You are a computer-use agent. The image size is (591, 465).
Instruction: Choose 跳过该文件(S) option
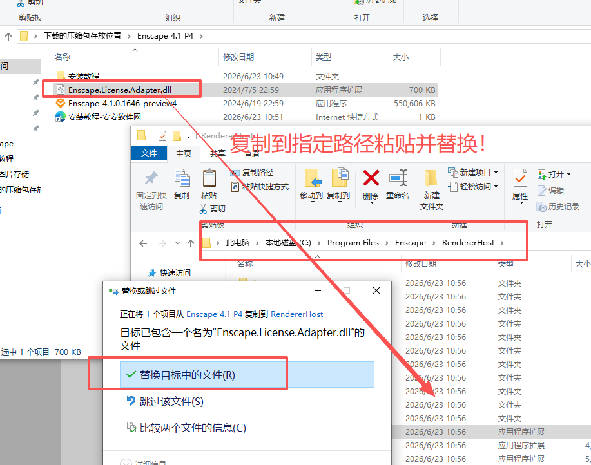click(x=171, y=401)
